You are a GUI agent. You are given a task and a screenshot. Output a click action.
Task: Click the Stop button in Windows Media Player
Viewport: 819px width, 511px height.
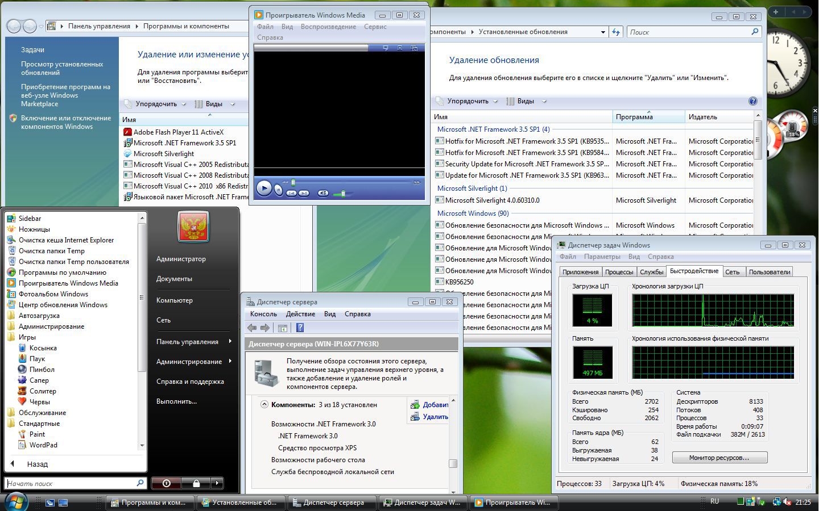click(278, 190)
